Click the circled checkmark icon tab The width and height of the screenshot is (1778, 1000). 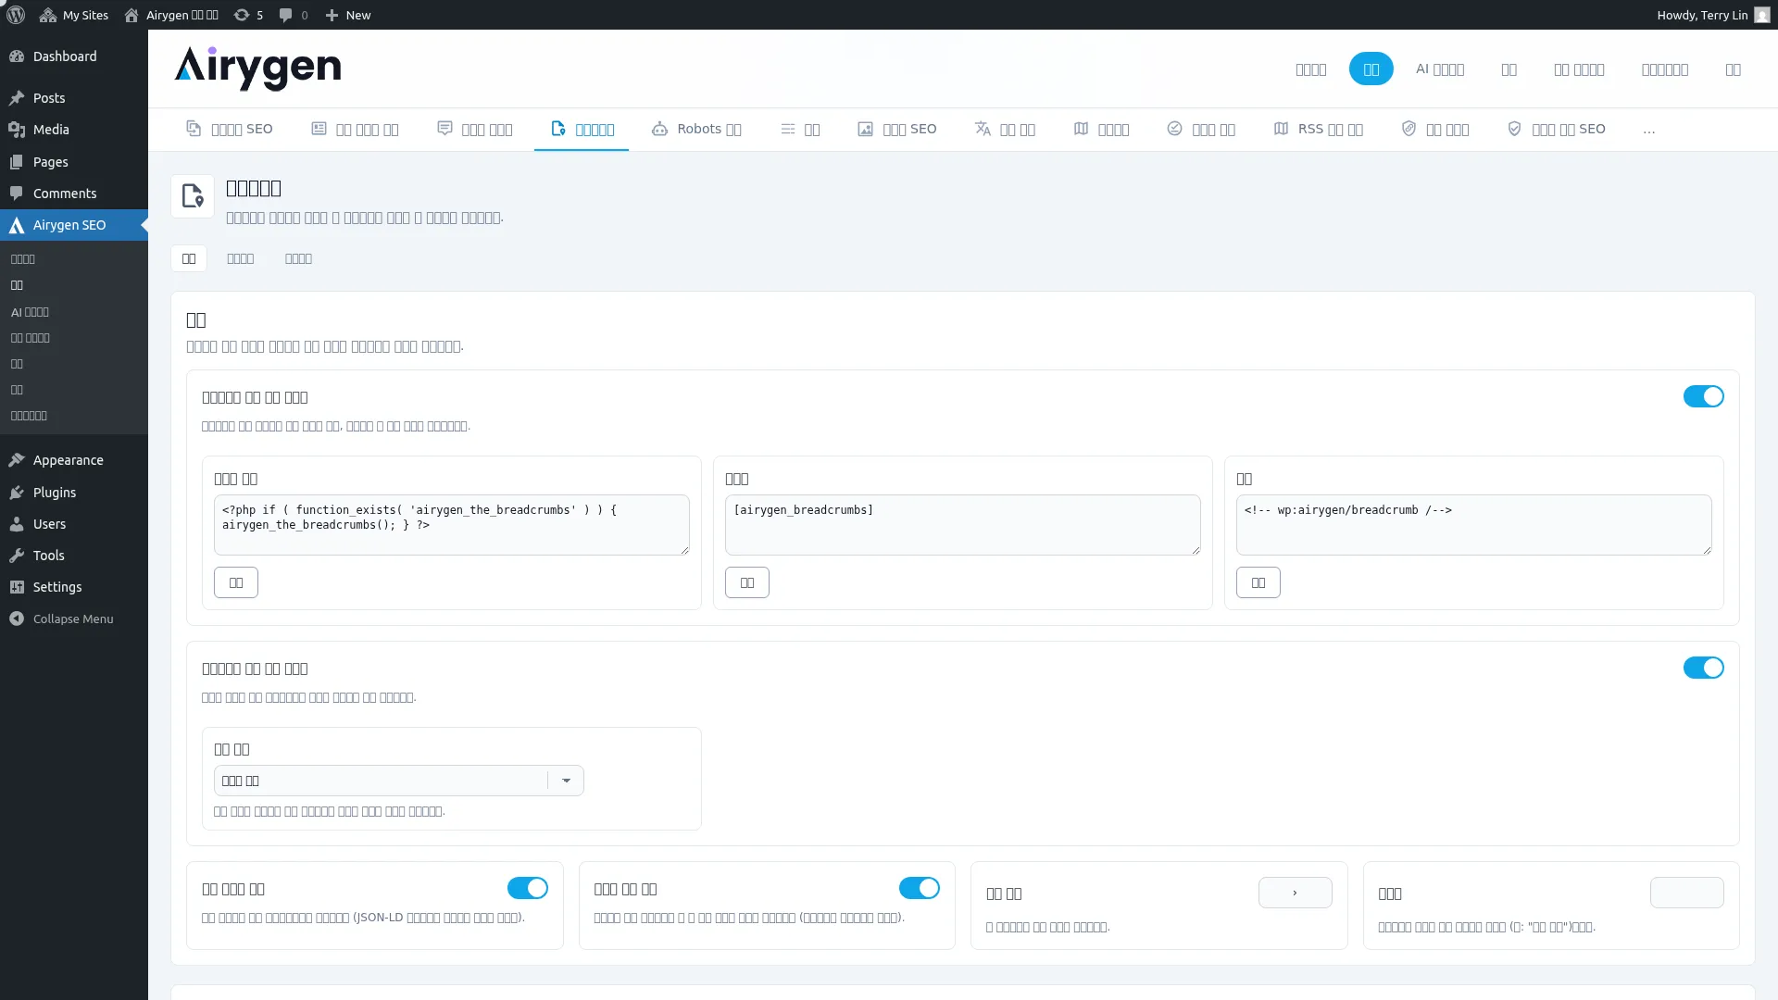1174,129
